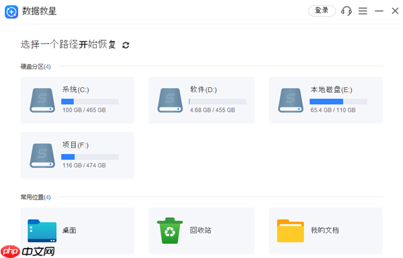Image resolution: width=403 pixels, height=258 pixels.
Task: Click the 116 GB / 474 GB text
Action: click(84, 166)
